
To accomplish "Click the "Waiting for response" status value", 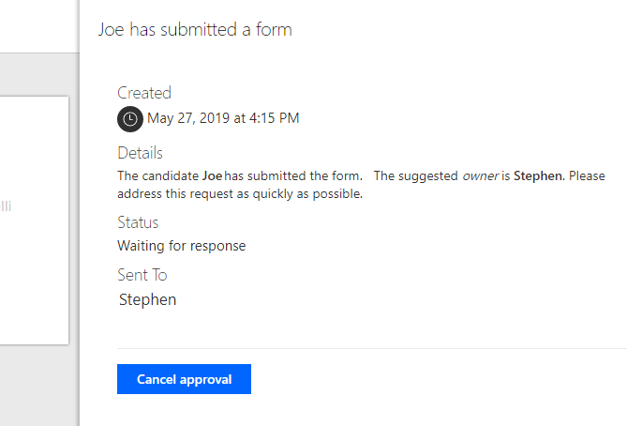I will tap(181, 246).
